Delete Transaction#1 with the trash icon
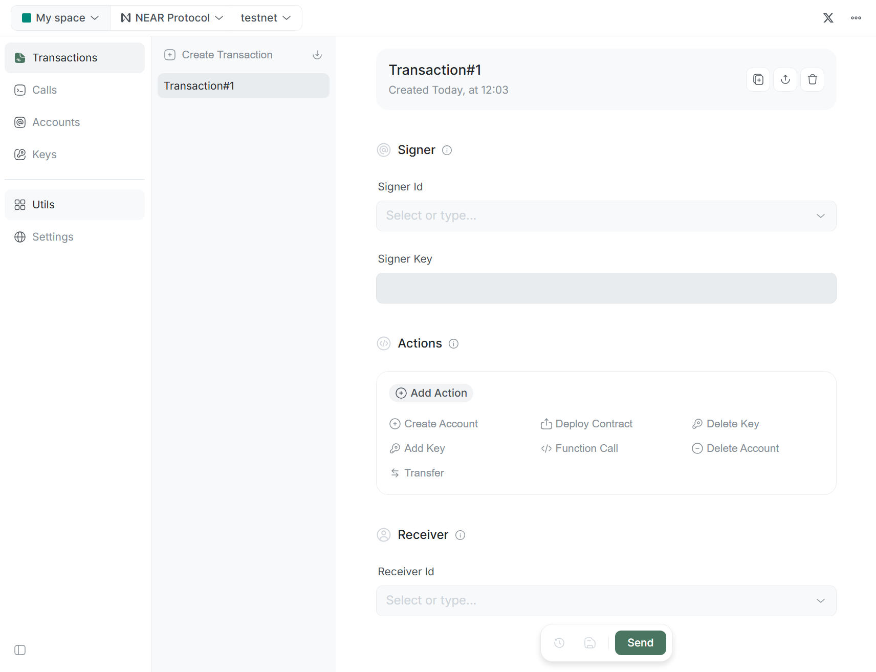This screenshot has width=876, height=672. (812, 79)
